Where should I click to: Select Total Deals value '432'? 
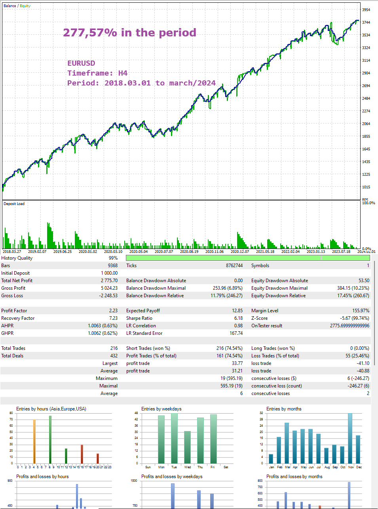click(114, 356)
